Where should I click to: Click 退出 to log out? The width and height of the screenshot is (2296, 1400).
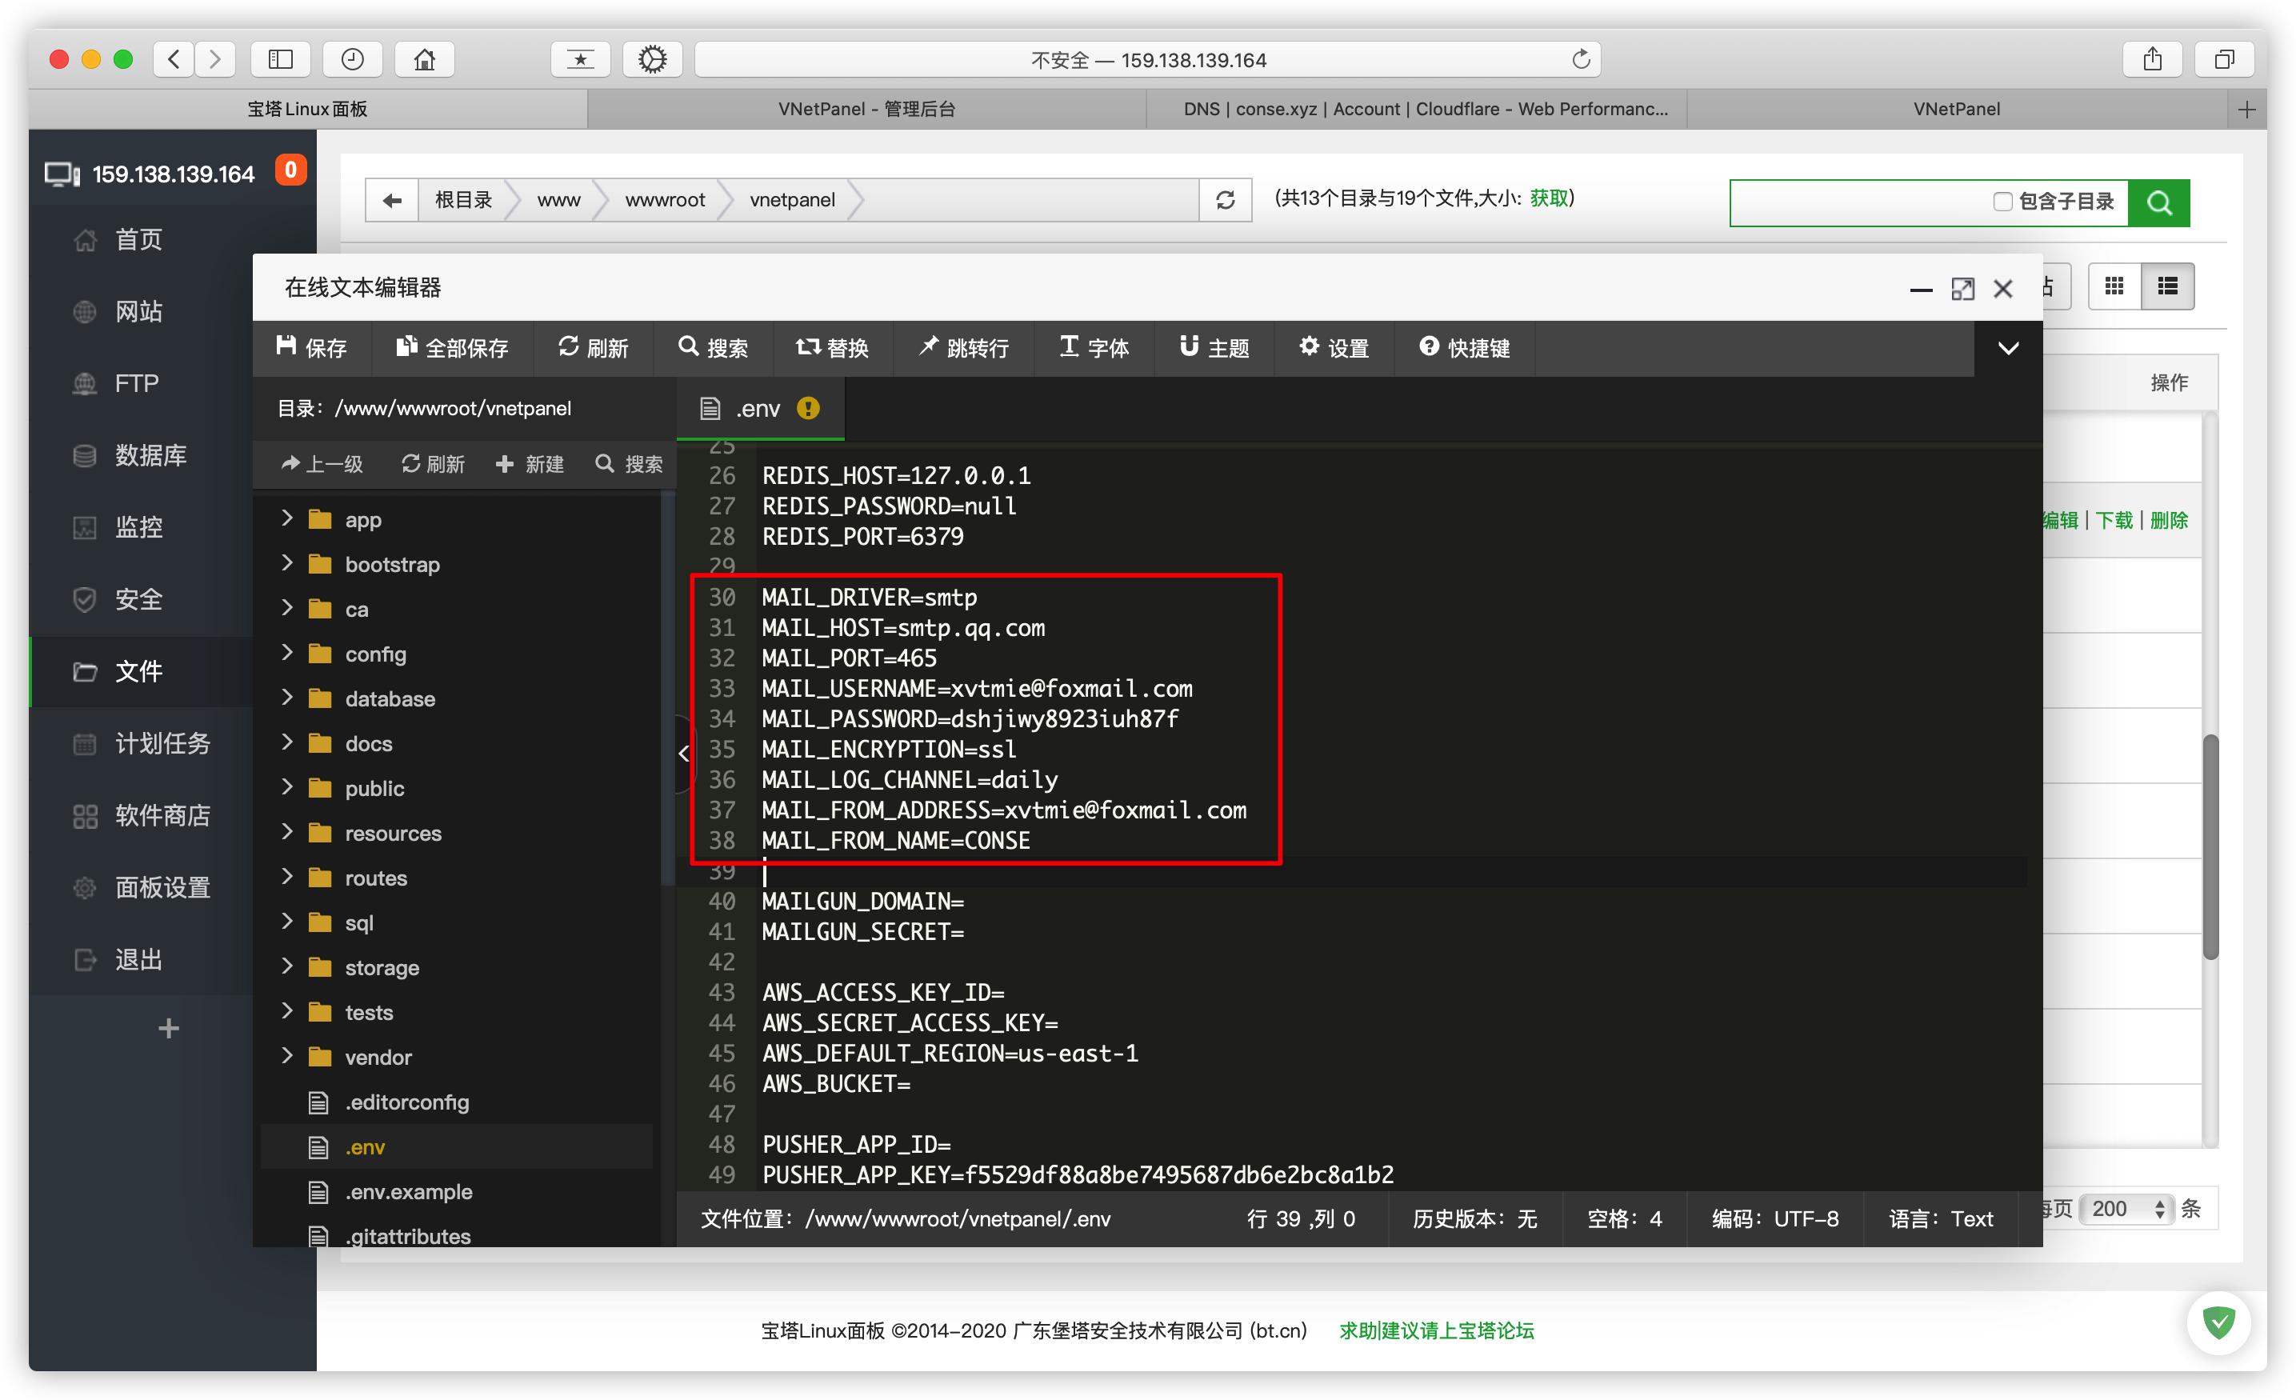pos(140,959)
